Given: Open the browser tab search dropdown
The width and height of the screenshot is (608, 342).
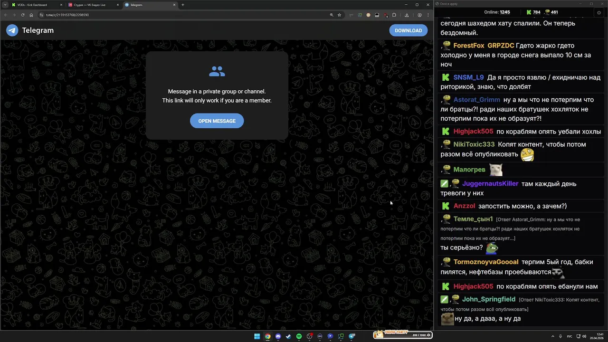Looking at the screenshot, I should coord(5,5).
